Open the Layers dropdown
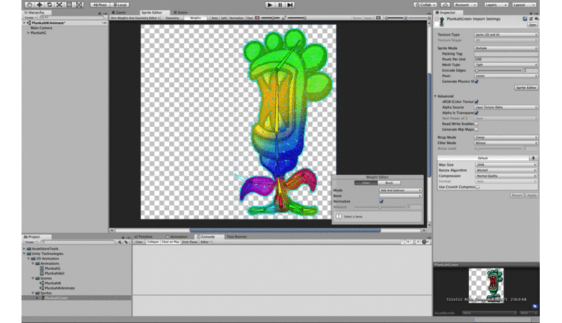Screen dimensions: 562x323 click(495, 5)
